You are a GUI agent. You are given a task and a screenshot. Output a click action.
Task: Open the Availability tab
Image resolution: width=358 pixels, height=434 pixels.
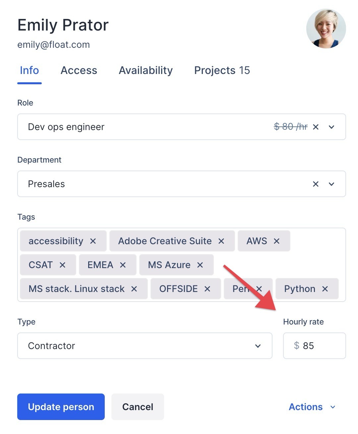pyautogui.click(x=146, y=70)
